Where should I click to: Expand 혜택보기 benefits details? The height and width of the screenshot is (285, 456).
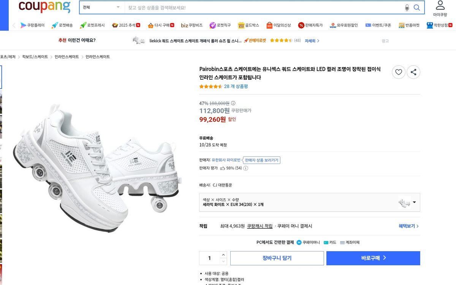[408, 226]
